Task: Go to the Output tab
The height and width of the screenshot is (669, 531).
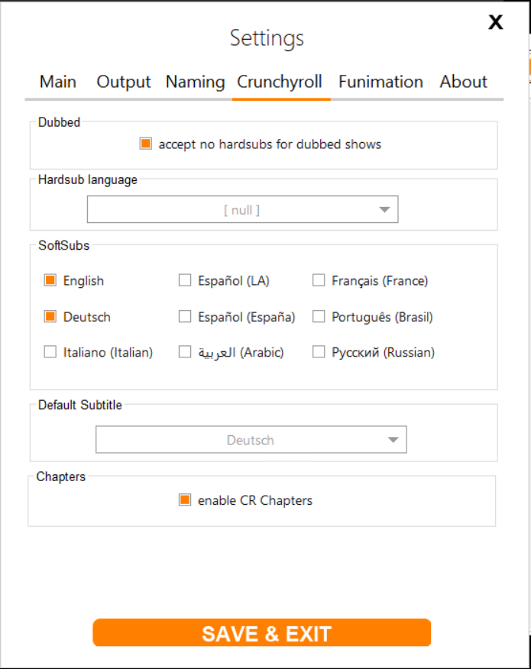Action: pyautogui.click(x=123, y=82)
